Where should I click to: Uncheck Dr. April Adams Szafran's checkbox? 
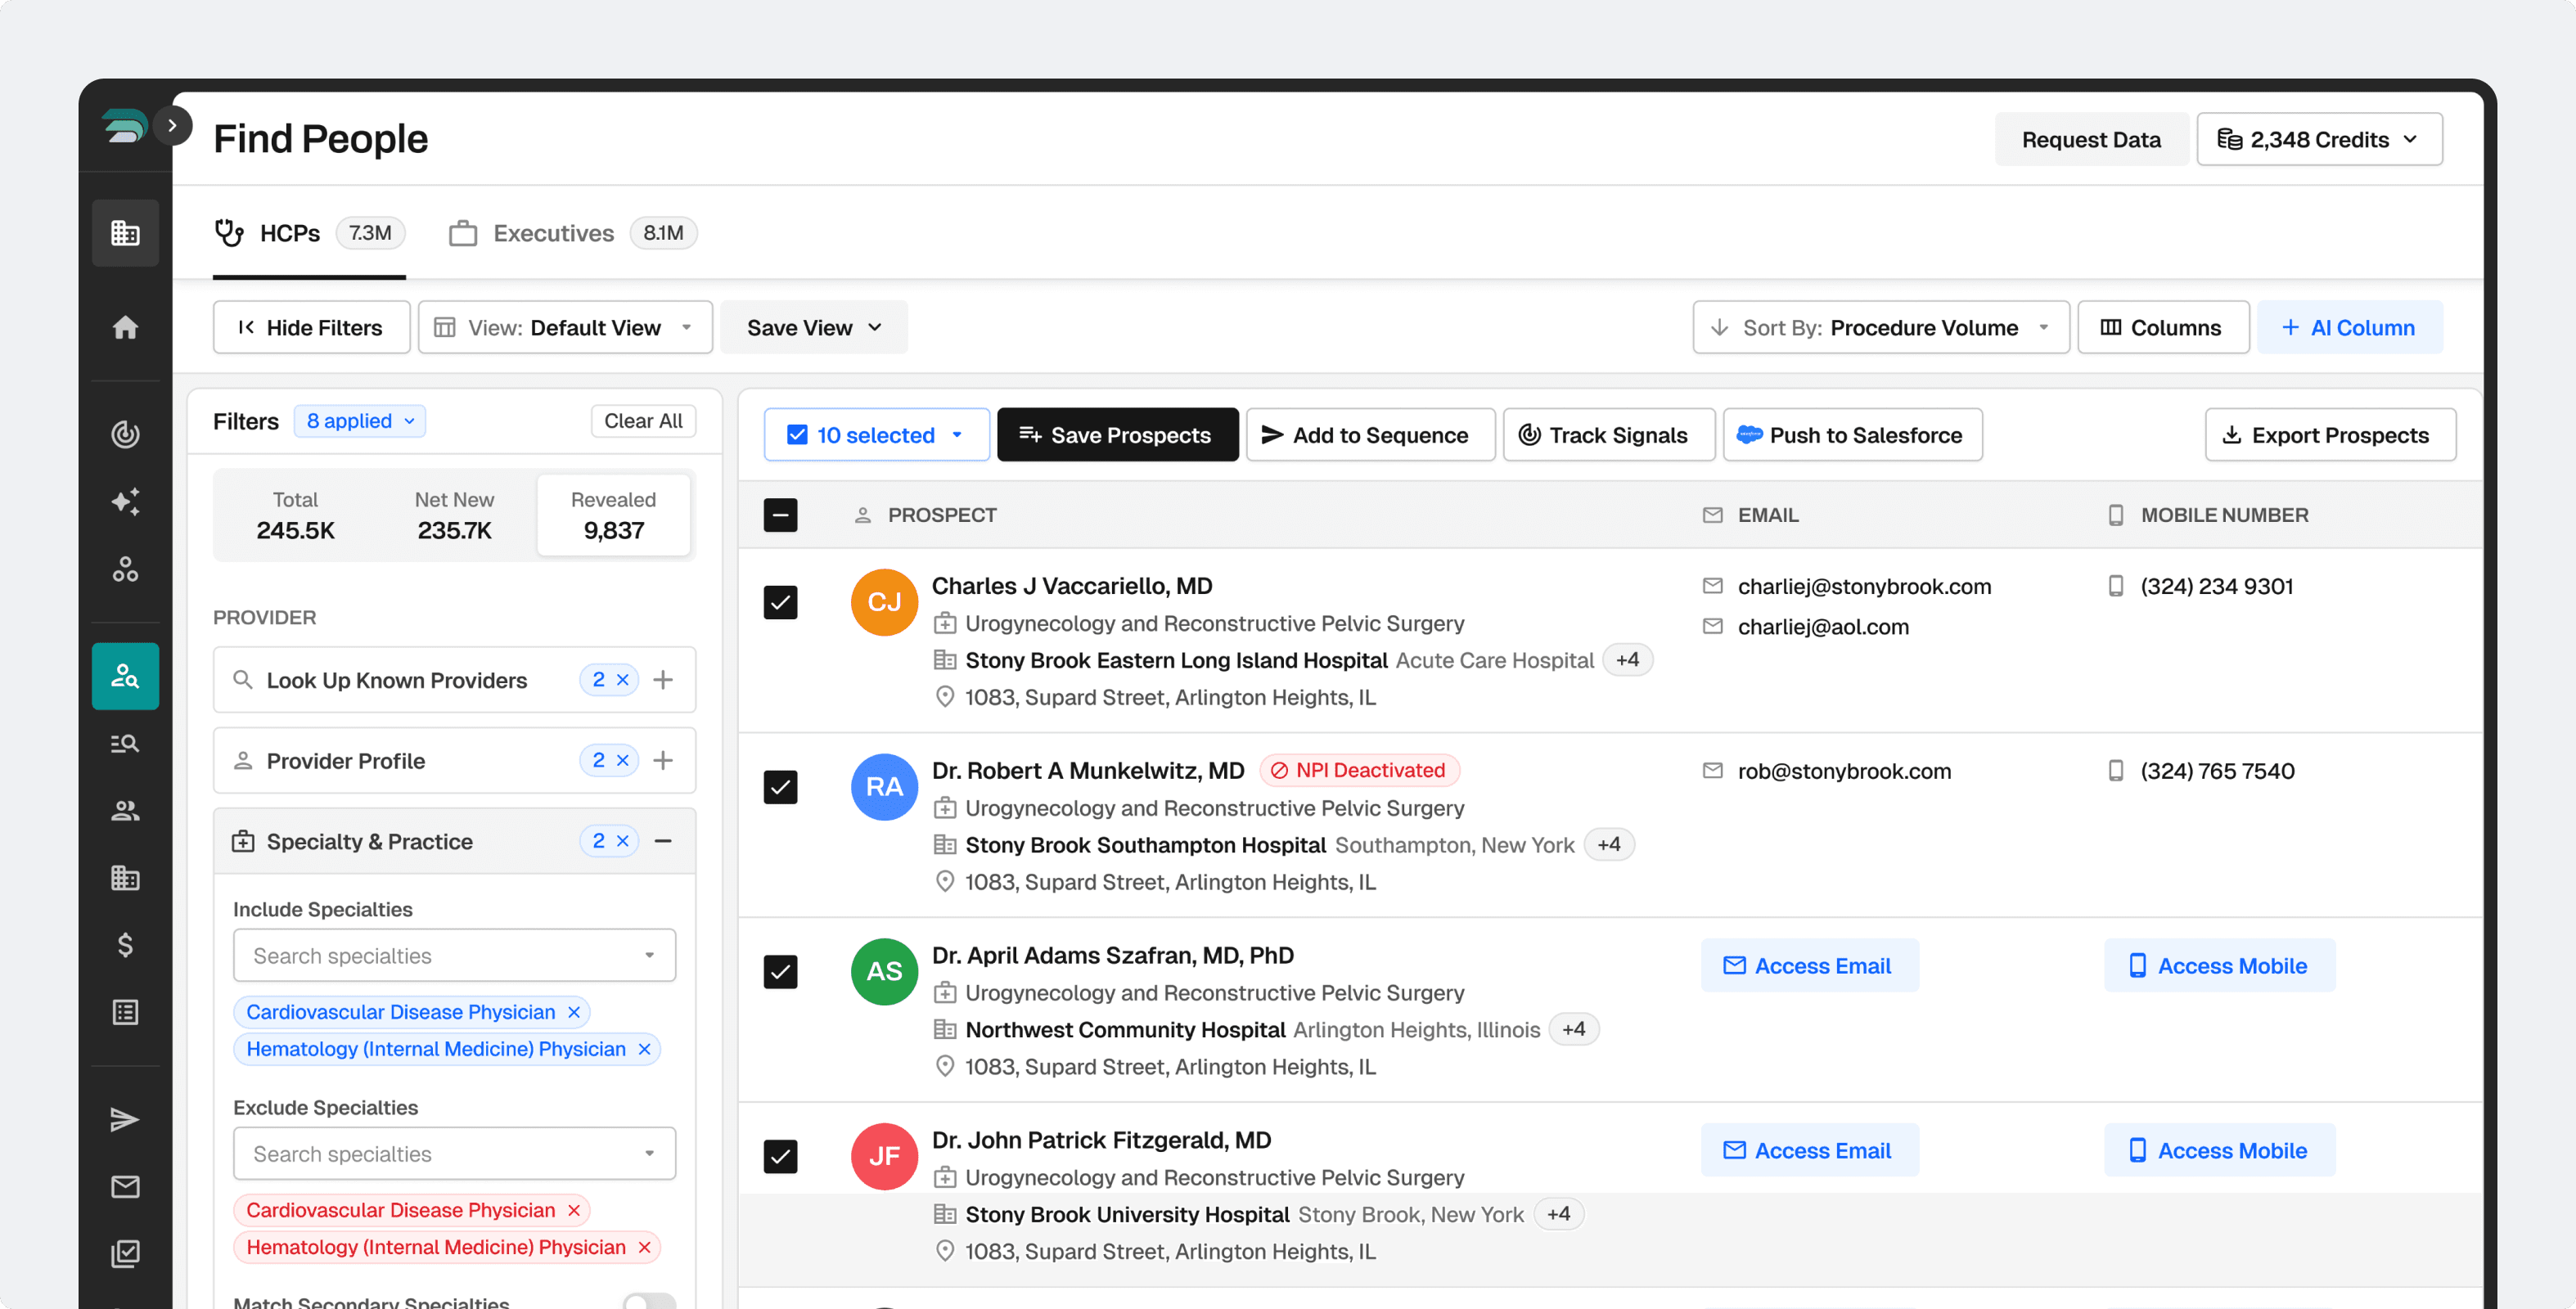click(781, 972)
